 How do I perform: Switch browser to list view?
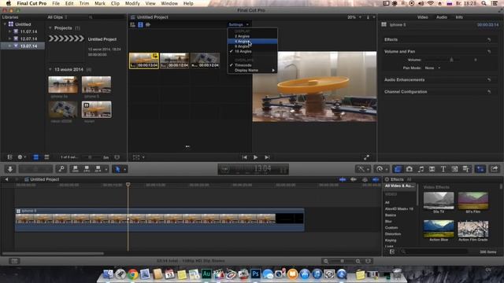coord(46,157)
